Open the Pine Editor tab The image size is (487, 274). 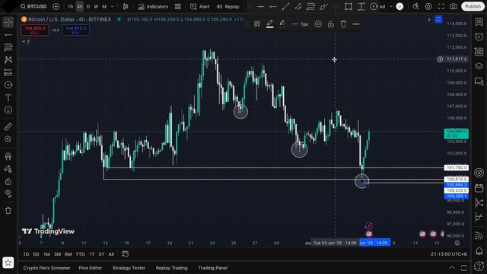coord(90,268)
